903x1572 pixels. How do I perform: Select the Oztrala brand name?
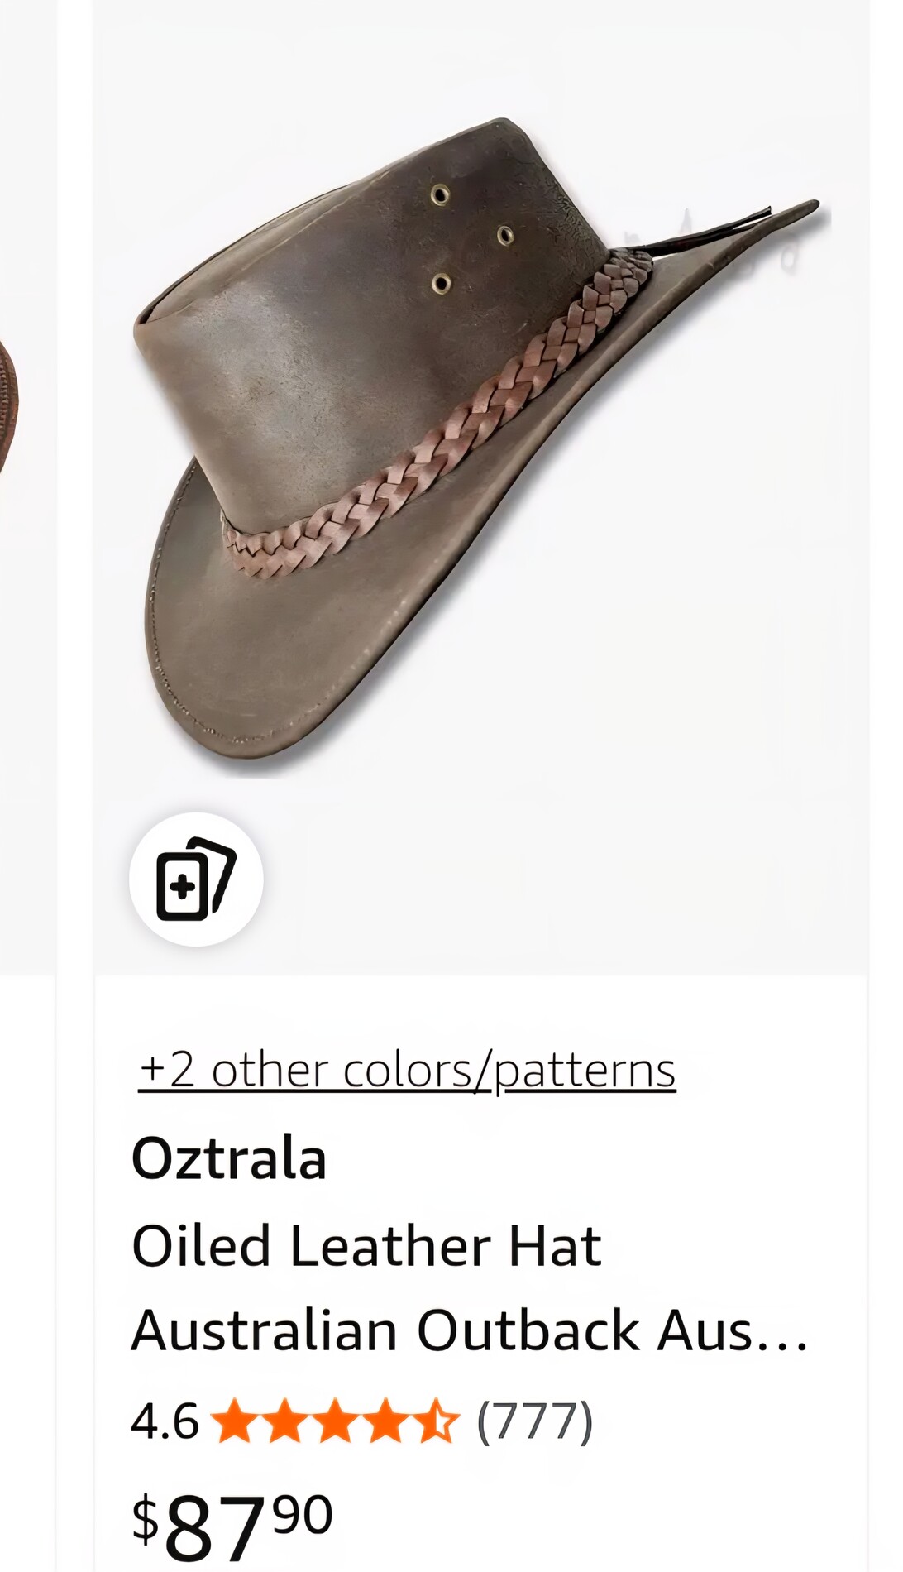click(x=229, y=1158)
